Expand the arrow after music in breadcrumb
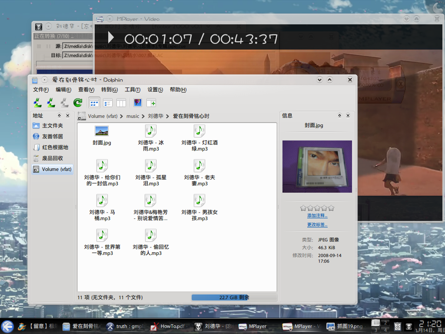 [143, 116]
